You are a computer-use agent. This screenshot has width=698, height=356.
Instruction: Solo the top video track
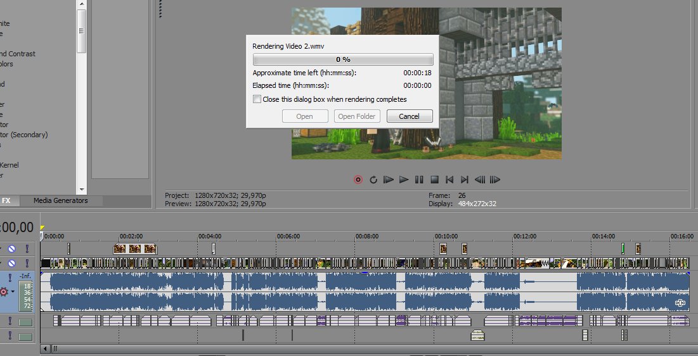(27, 249)
